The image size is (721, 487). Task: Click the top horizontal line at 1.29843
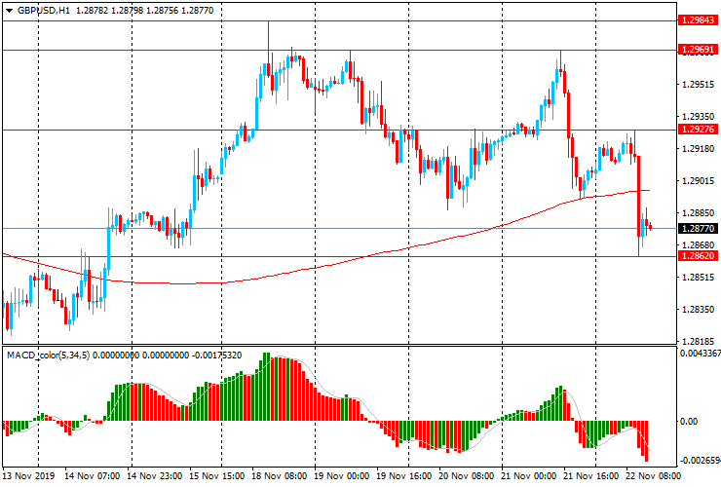click(339, 20)
